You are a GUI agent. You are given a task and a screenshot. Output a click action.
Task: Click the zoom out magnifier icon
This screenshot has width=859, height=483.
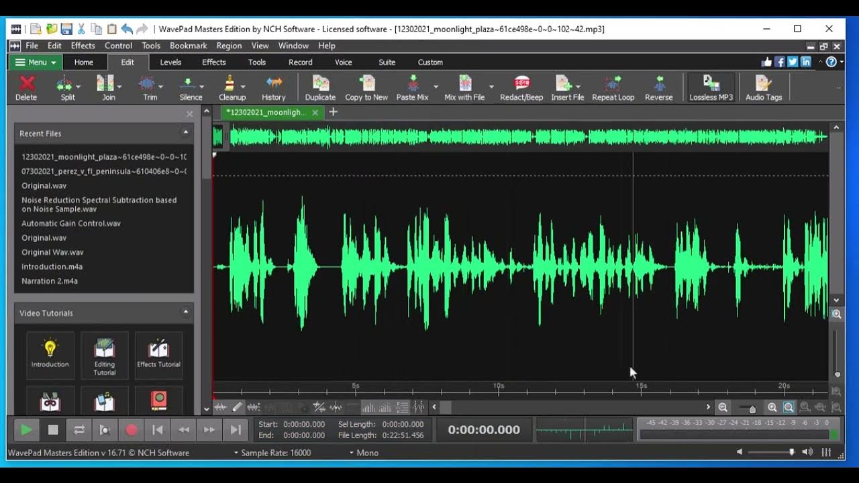point(723,407)
